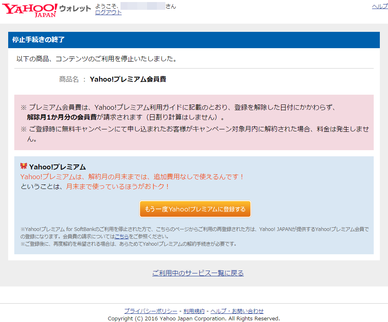Click the Copyright 2016 Yahoo Japan text
Image resolution: width=388 pixels, height=322 pixels.
194,319
